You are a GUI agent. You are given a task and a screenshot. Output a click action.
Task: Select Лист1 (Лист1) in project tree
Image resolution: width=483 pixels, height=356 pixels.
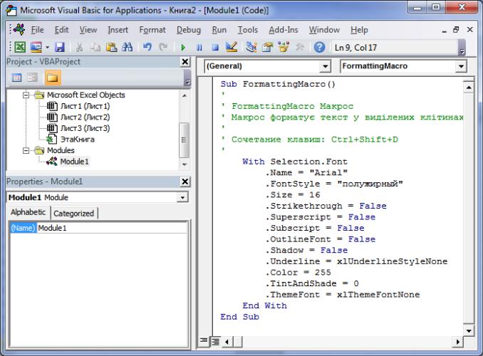85,106
